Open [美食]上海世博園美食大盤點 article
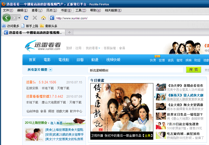Viewport: 209px width, 145px height. [64, 130]
